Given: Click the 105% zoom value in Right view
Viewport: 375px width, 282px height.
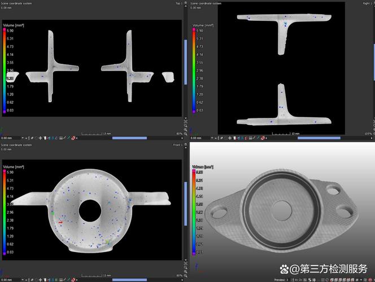Looking at the screenshot, I should click(369, 134).
